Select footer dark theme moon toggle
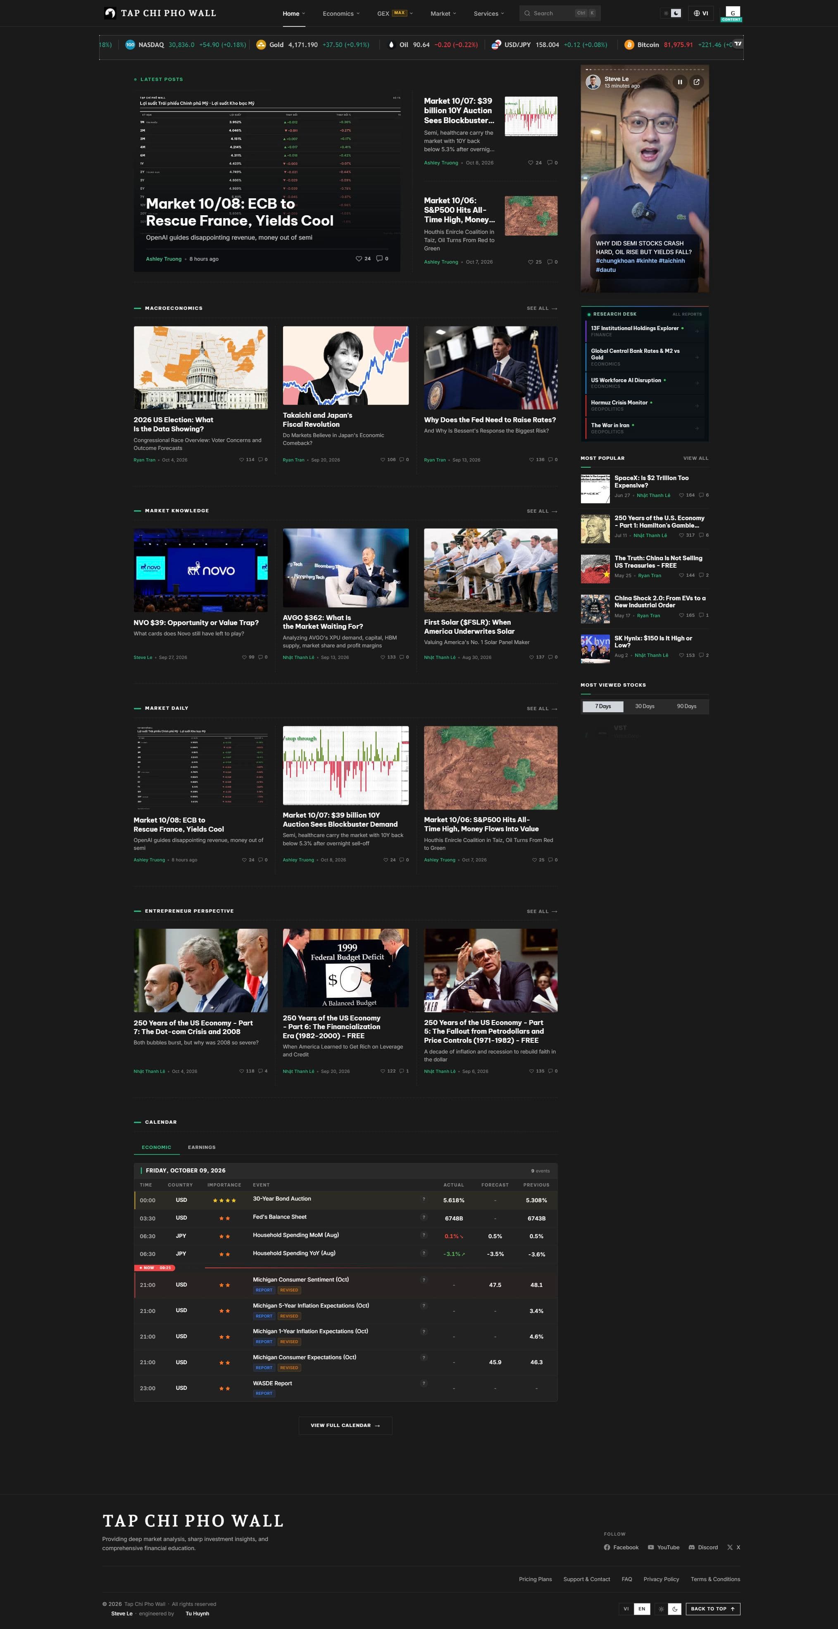The image size is (838, 1629). click(674, 1609)
